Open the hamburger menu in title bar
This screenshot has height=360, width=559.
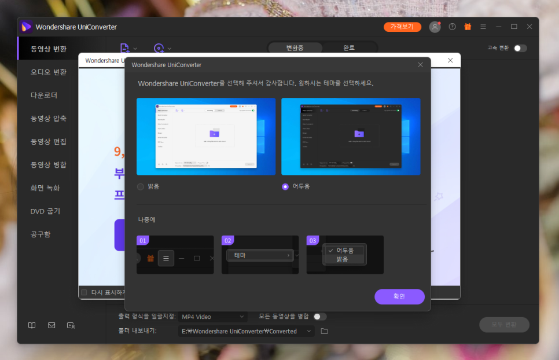(483, 27)
